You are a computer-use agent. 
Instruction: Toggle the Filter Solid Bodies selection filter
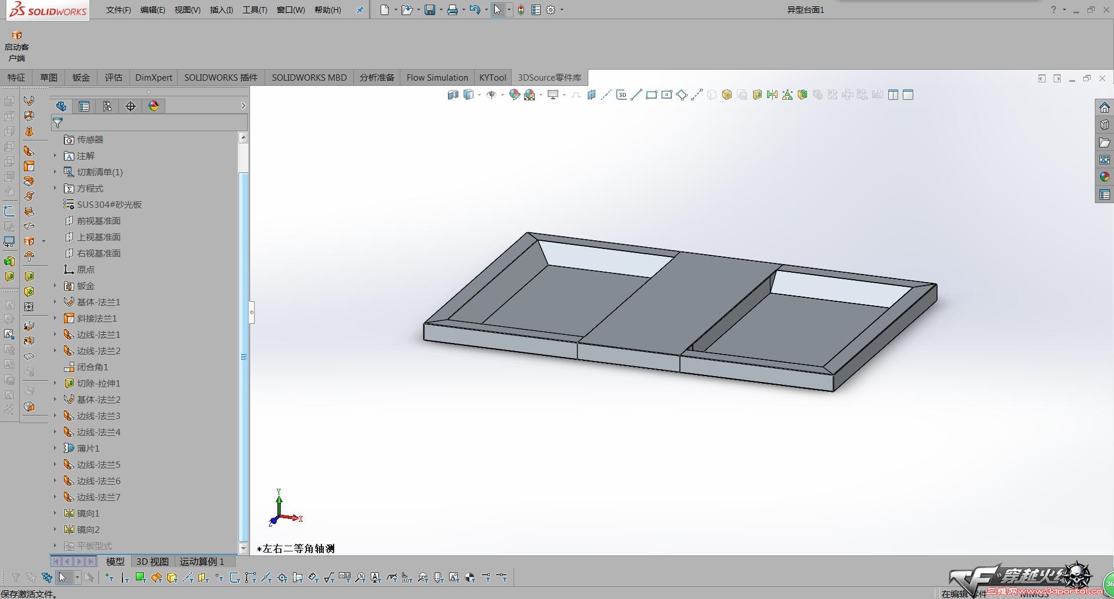[172, 578]
